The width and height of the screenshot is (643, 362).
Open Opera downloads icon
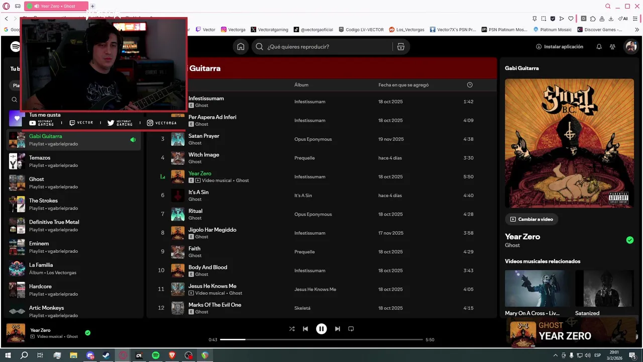[611, 19]
